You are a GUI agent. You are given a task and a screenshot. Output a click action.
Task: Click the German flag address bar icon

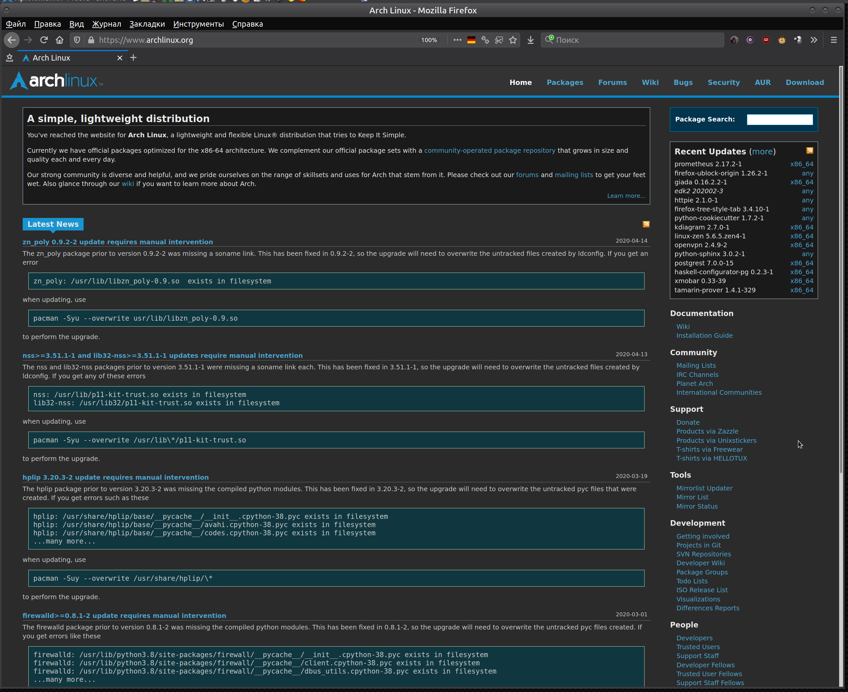[x=471, y=40]
